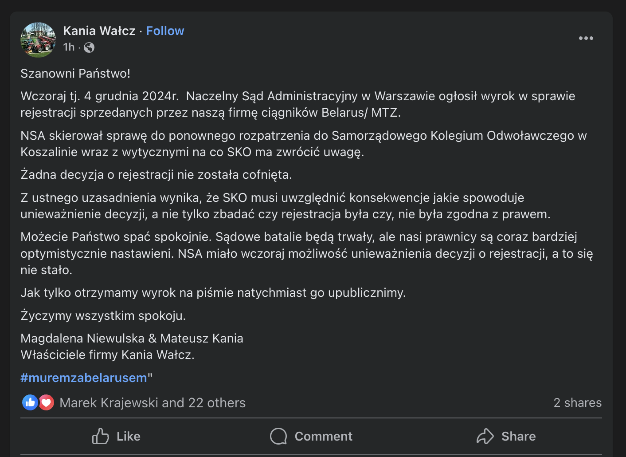The image size is (626, 457).
Task: Click the "Żadna decyzja o rejestracji" sentence
Action: point(156,174)
